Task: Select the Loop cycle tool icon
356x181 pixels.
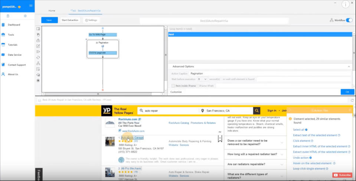Action: (38, 57)
